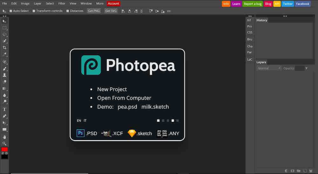Screen dimensions: 318x174
Task: Enable the Auto-Select checkbox
Action: click(x=11, y=11)
